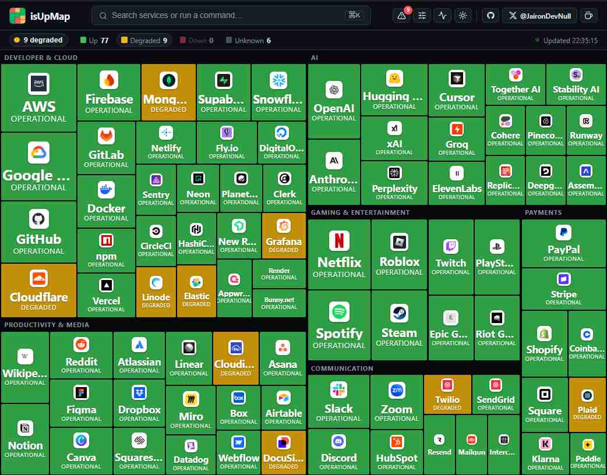Click the Gaming & Entertainment section heading
Image resolution: width=607 pixels, height=475 pixels.
(x=360, y=212)
